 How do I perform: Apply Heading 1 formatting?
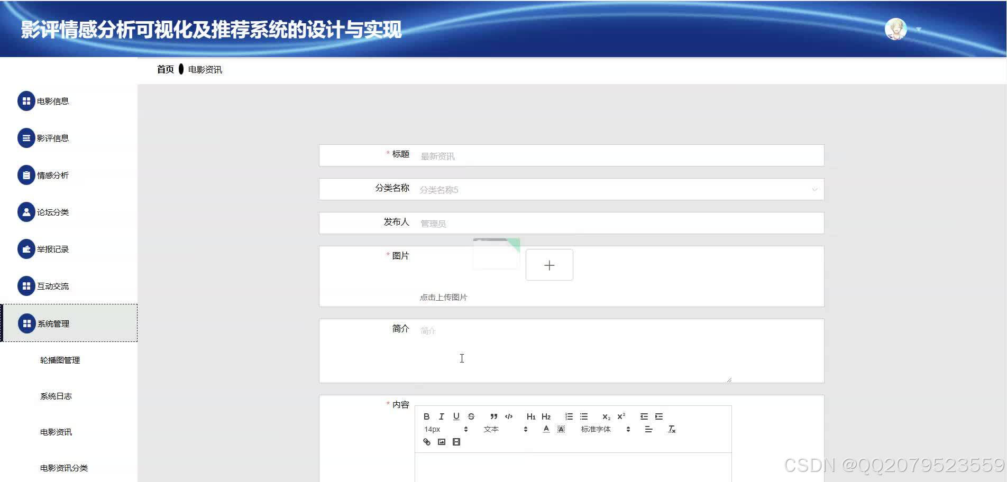click(x=531, y=416)
